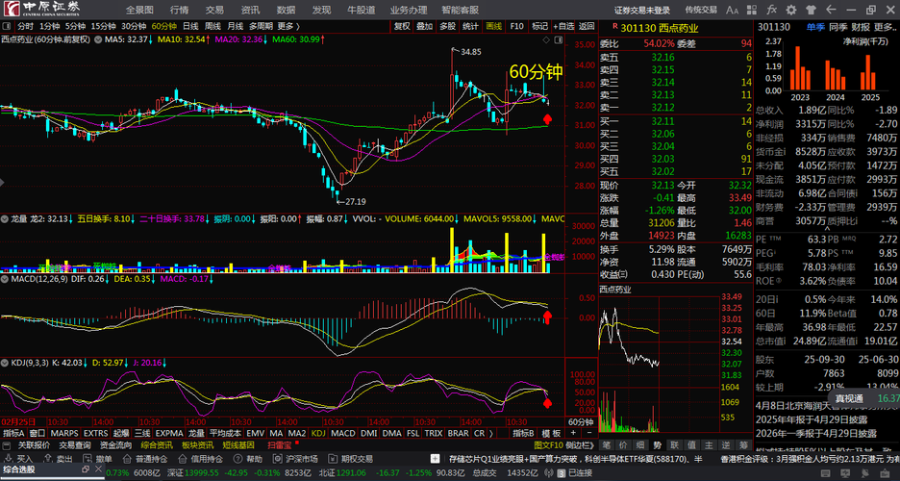The image size is (900, 481).
Task: Switch to the 综合资讯 tab
Action: (157, 445)
